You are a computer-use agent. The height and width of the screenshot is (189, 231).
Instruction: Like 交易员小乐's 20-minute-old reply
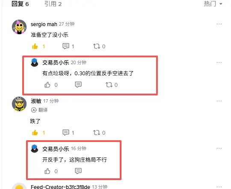[47, 85]
